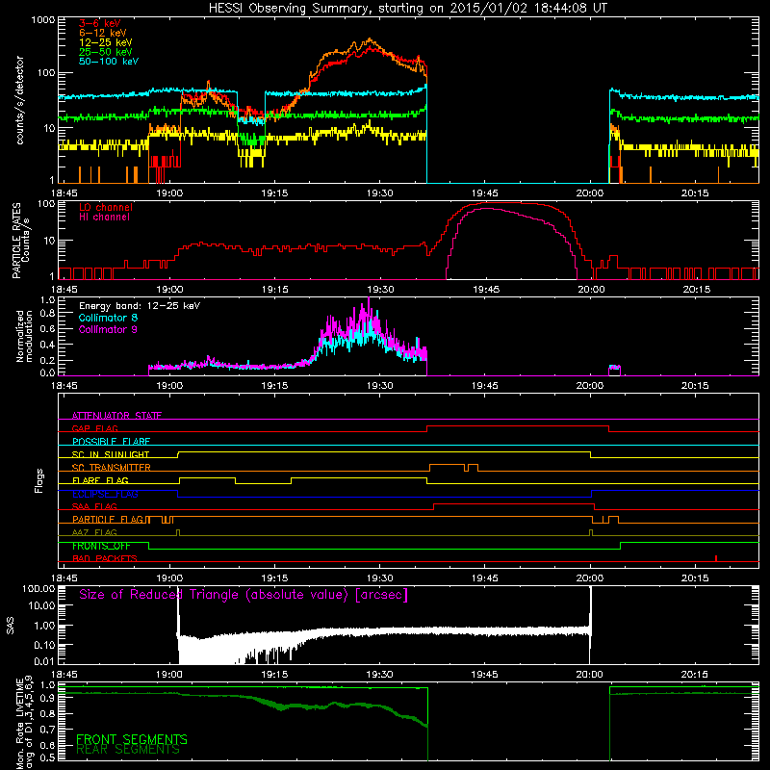The height and width of the screenshot is (770, 770).
Task: Click the 19:00 tick under the counts plot
Action: click(169, 193)
